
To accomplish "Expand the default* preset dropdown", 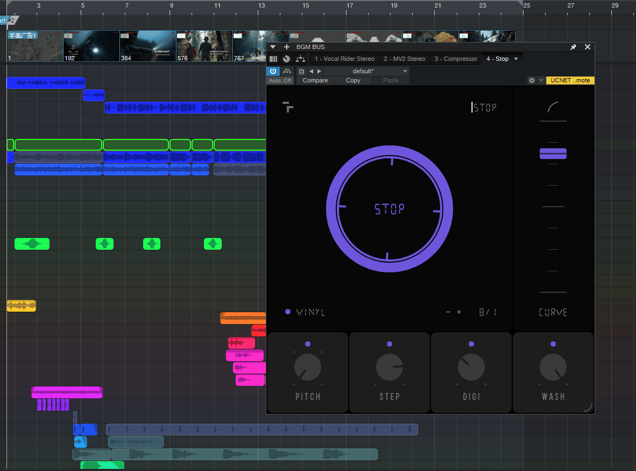I will pyautogui.click(x=405, y=71).
